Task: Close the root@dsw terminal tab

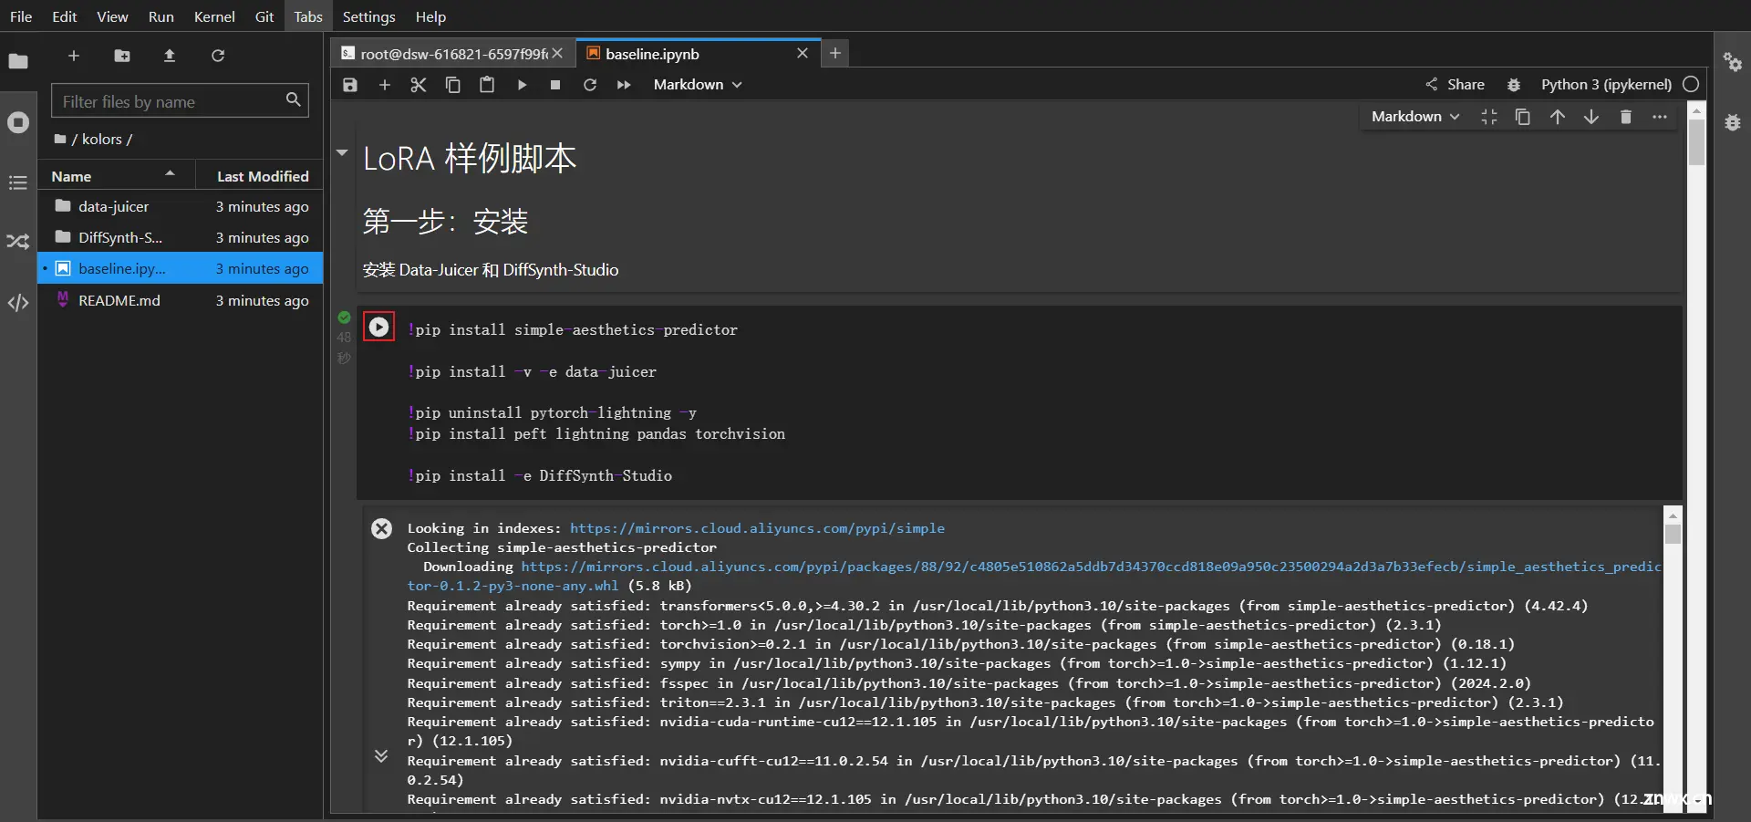Action: pos(557,54)
